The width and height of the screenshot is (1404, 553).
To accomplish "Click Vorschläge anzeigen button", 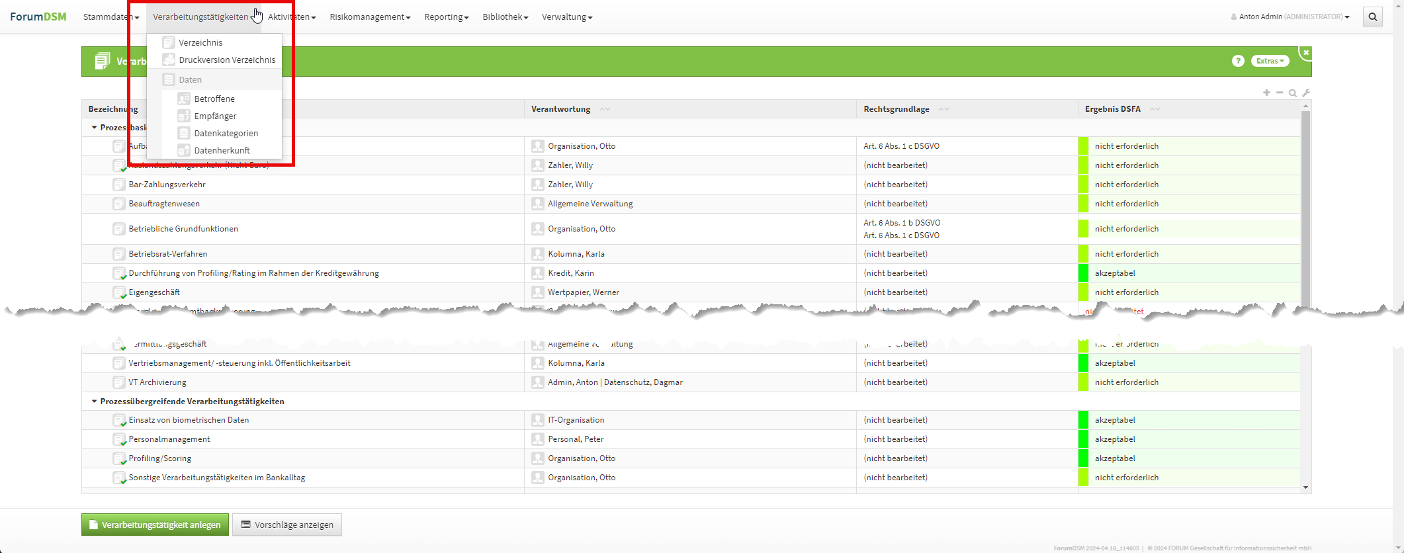I will coord(286,525).
